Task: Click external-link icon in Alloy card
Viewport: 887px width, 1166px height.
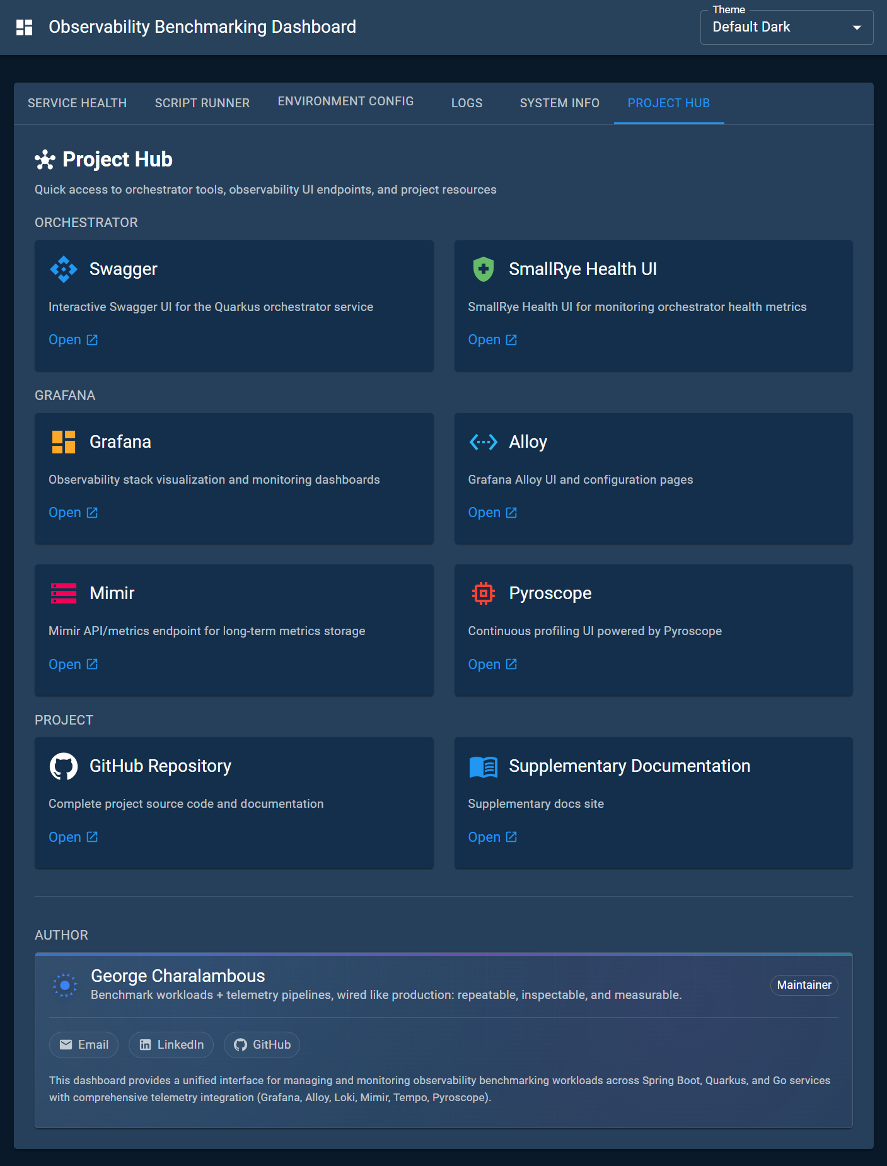Action: pos(511,513)
